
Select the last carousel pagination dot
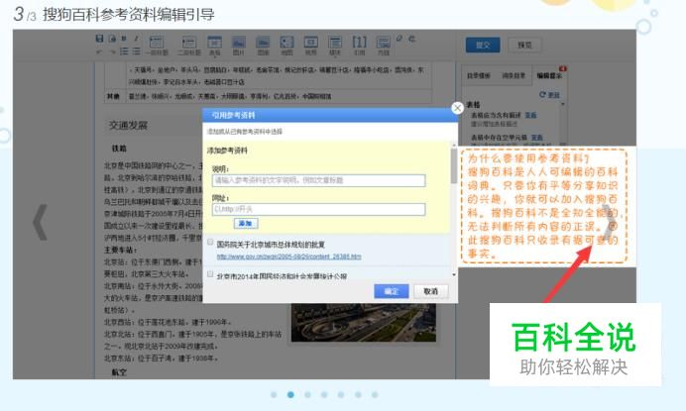point(375,395)
